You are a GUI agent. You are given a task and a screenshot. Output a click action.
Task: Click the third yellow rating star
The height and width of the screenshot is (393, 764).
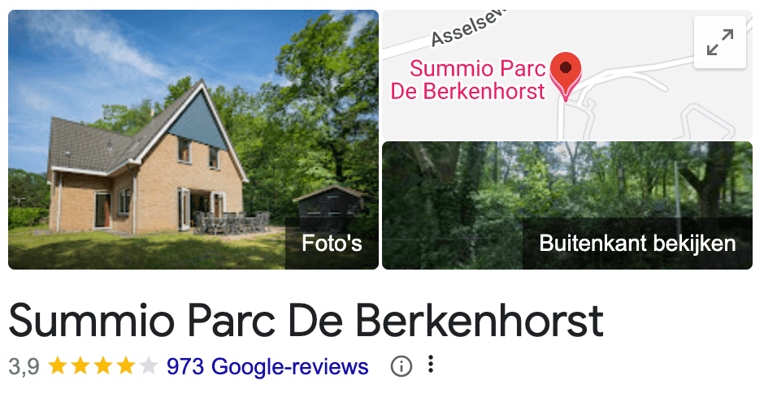click(x=102, y=365)
